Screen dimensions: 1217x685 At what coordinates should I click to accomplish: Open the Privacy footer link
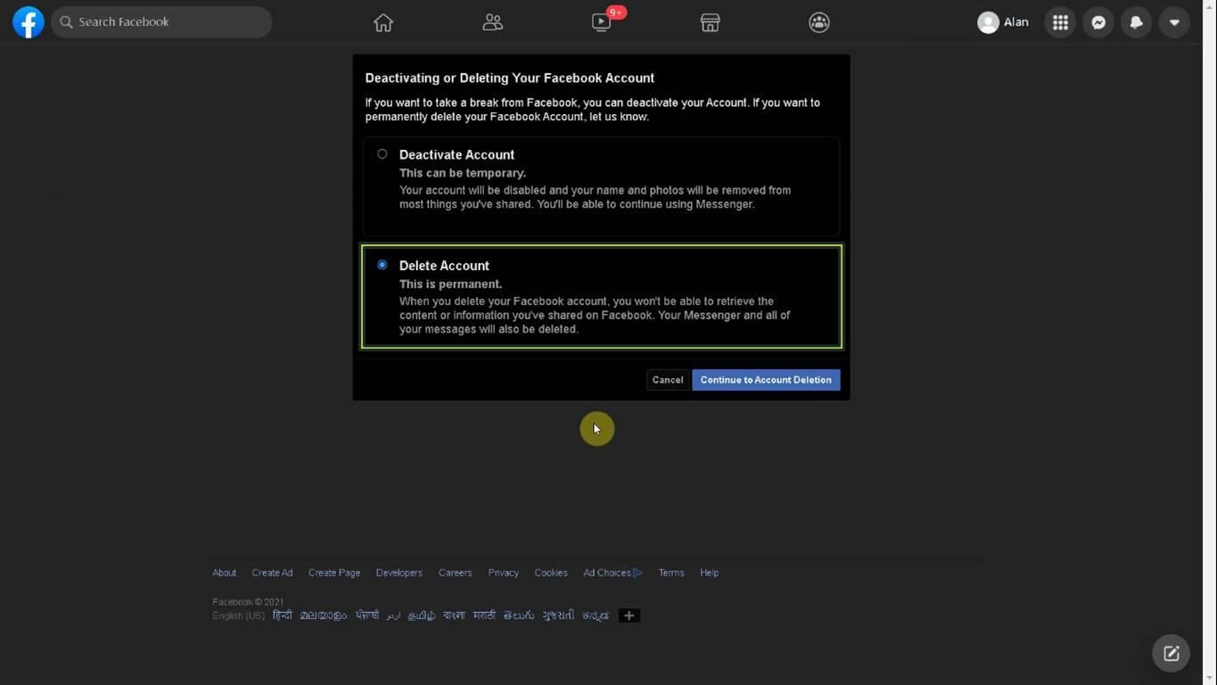pos(503,573)
